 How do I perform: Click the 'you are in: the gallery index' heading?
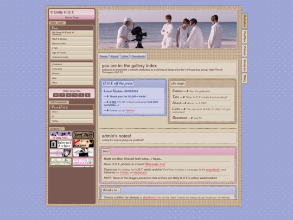click(129, 66)
